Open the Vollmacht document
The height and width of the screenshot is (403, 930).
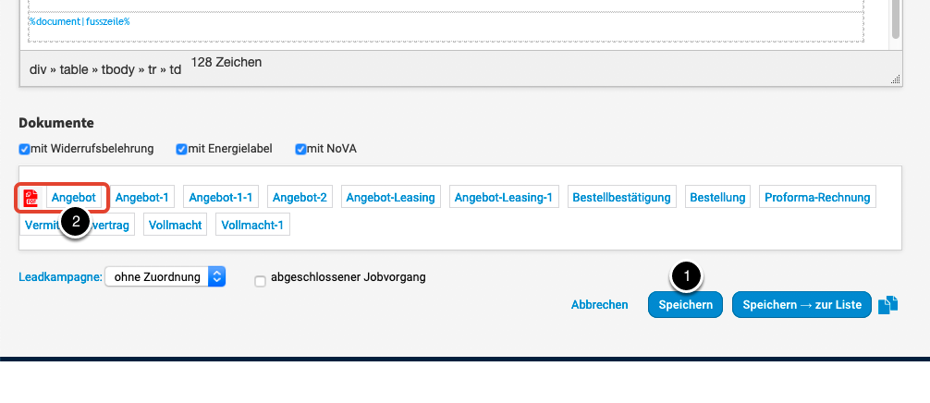coord(175,225)
